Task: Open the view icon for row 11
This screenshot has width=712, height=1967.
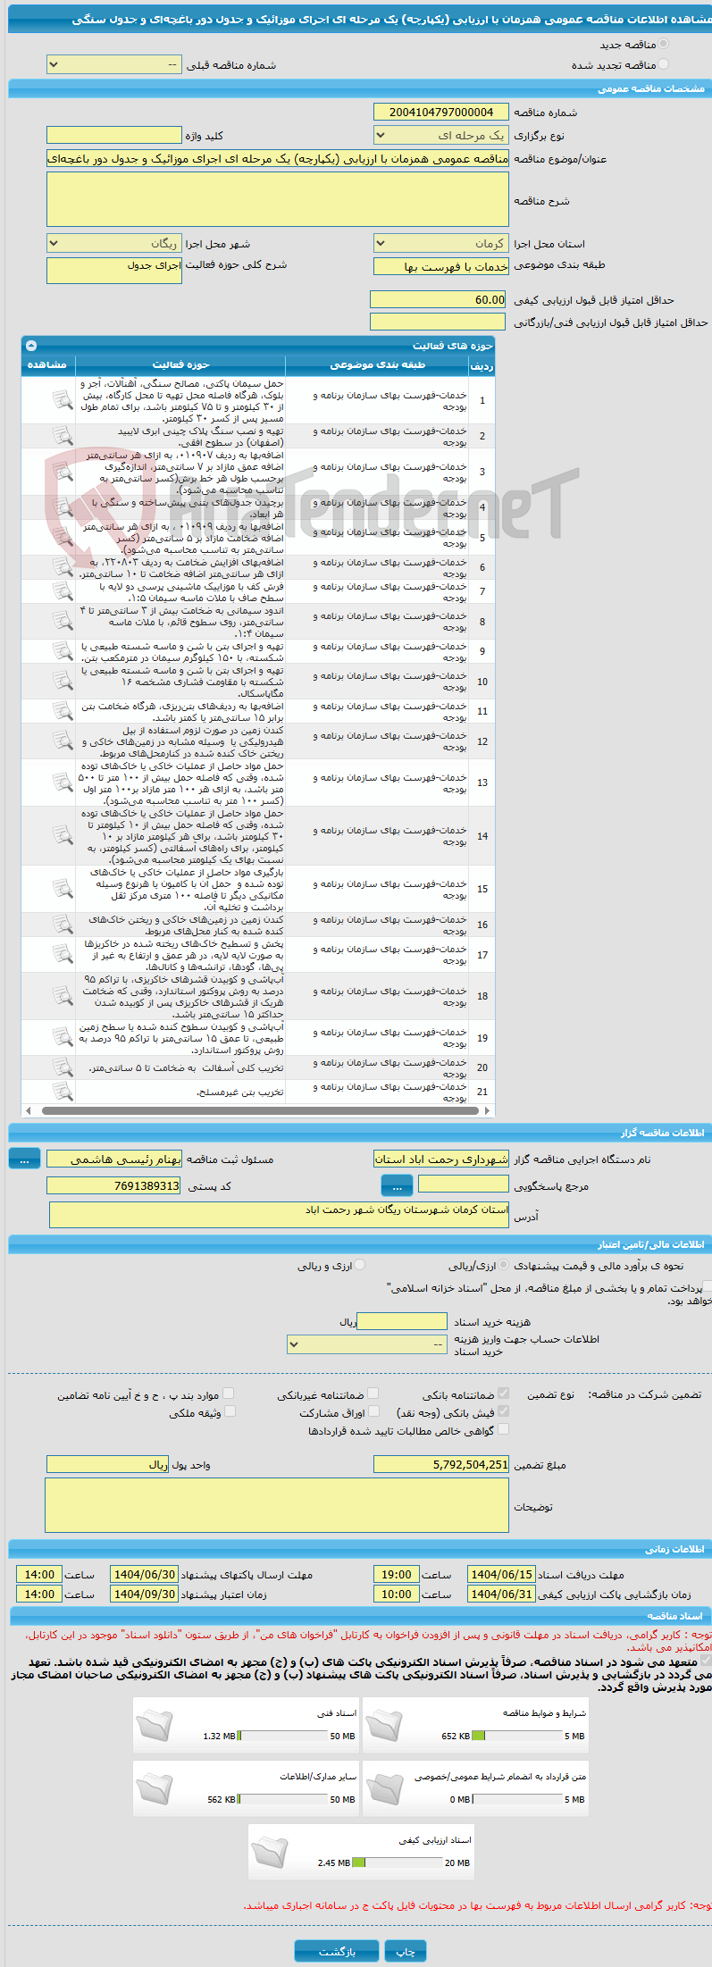Action: (63, 711)
